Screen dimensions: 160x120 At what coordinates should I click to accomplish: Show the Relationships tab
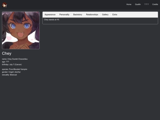pos(92,15)
